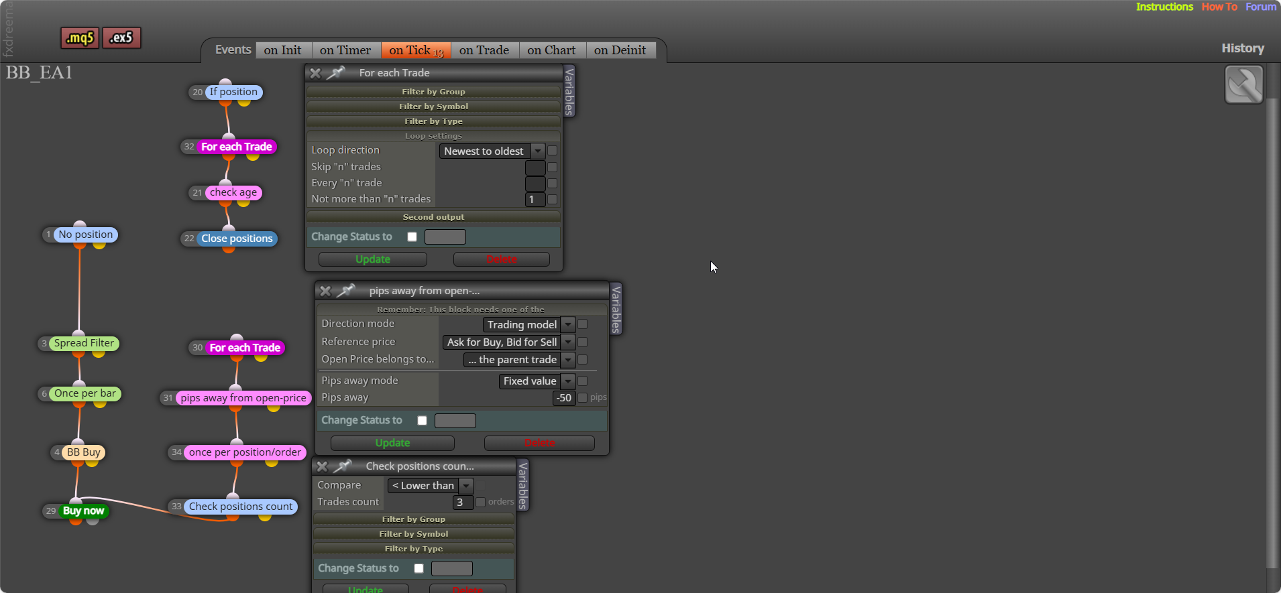
Task: Switch to the on Chart tab
Action: [x=551, y=50]
